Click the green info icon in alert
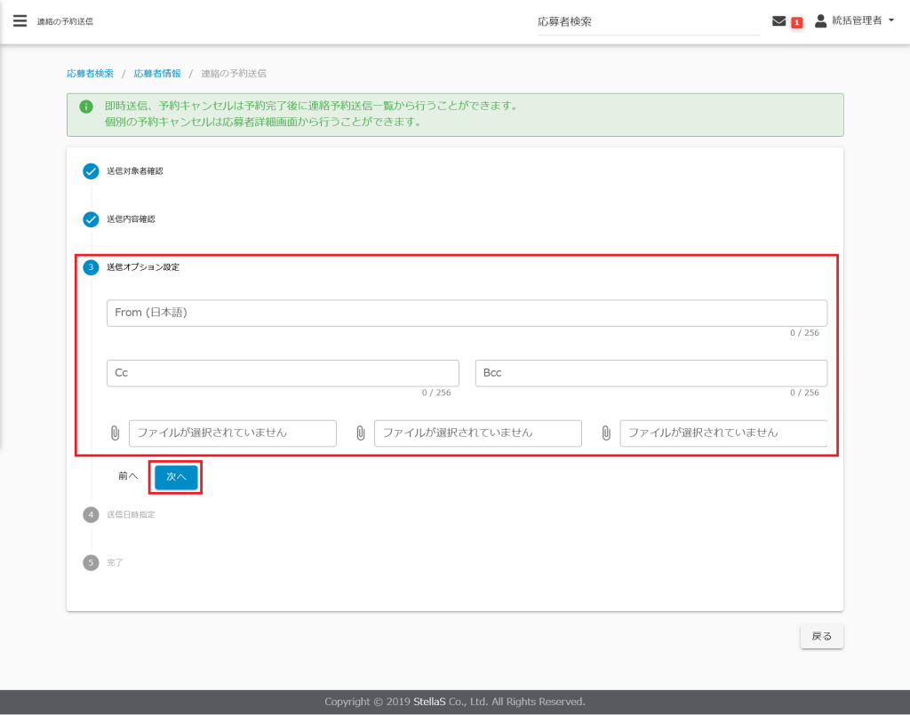910x715 pixels. tap(85, 107)
